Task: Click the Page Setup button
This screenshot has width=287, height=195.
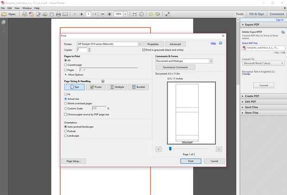Action: tap(74, 161)
